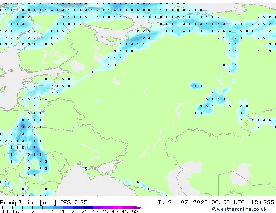Image resolution: width=276 pixels, height=213 pixels.
Task: Click the '10' precipitation value on the map
Action: point(23,127)
